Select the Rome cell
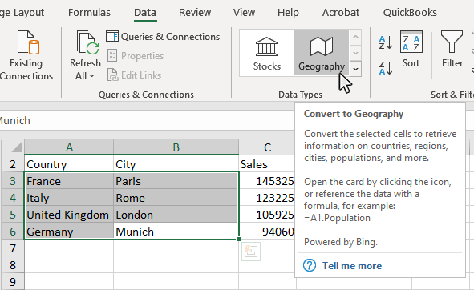Viewport: 474px width, 290px height. point(176,198)
